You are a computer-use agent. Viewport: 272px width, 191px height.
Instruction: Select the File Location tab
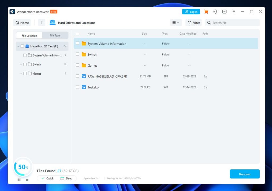tap(29, 35)
